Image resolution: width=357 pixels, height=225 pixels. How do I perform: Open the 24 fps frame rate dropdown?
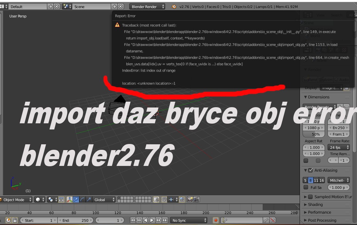click(339, 148)
